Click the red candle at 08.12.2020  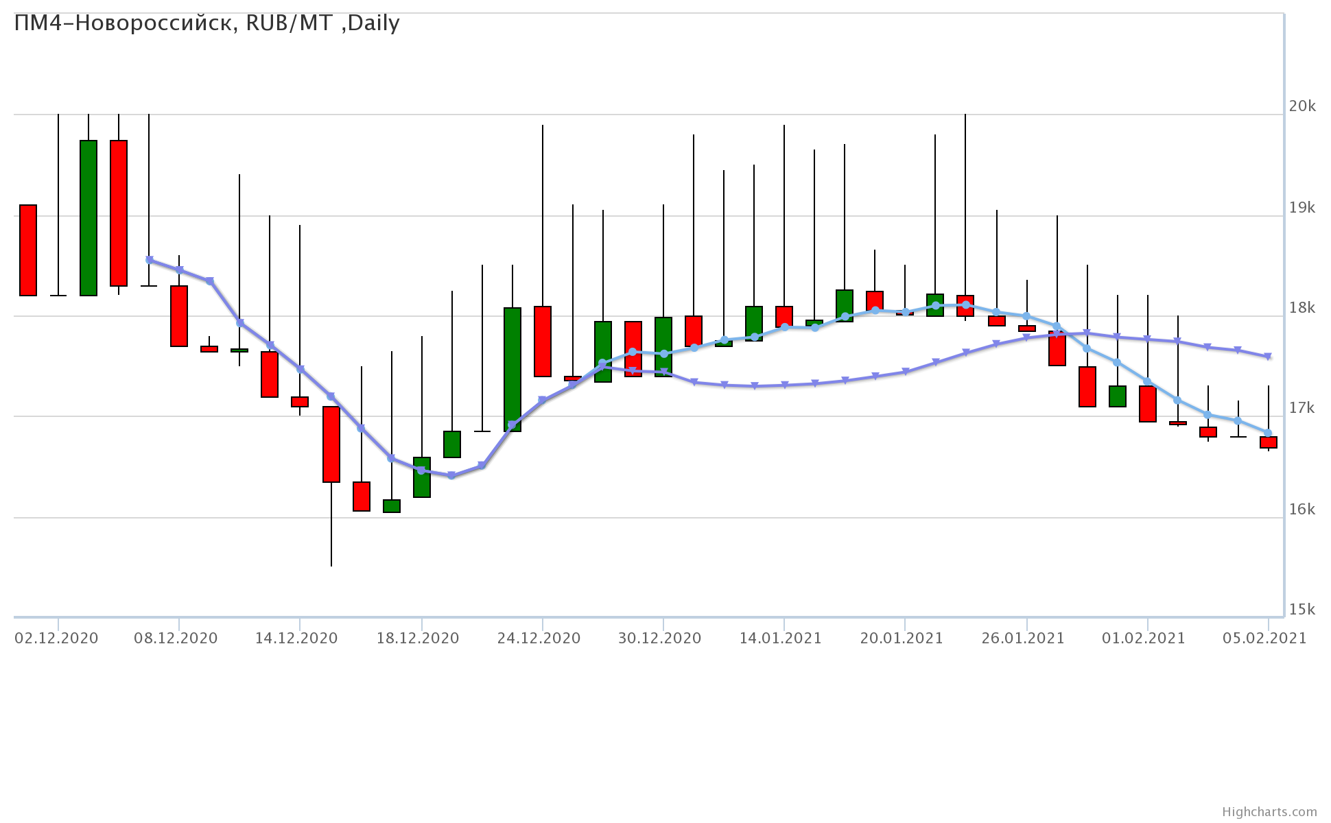(x=179, y=316)
